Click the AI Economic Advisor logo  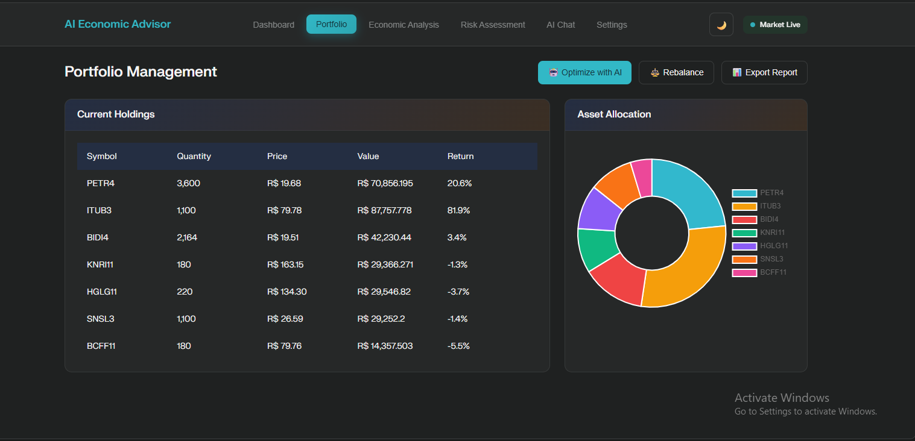point(118,24)
